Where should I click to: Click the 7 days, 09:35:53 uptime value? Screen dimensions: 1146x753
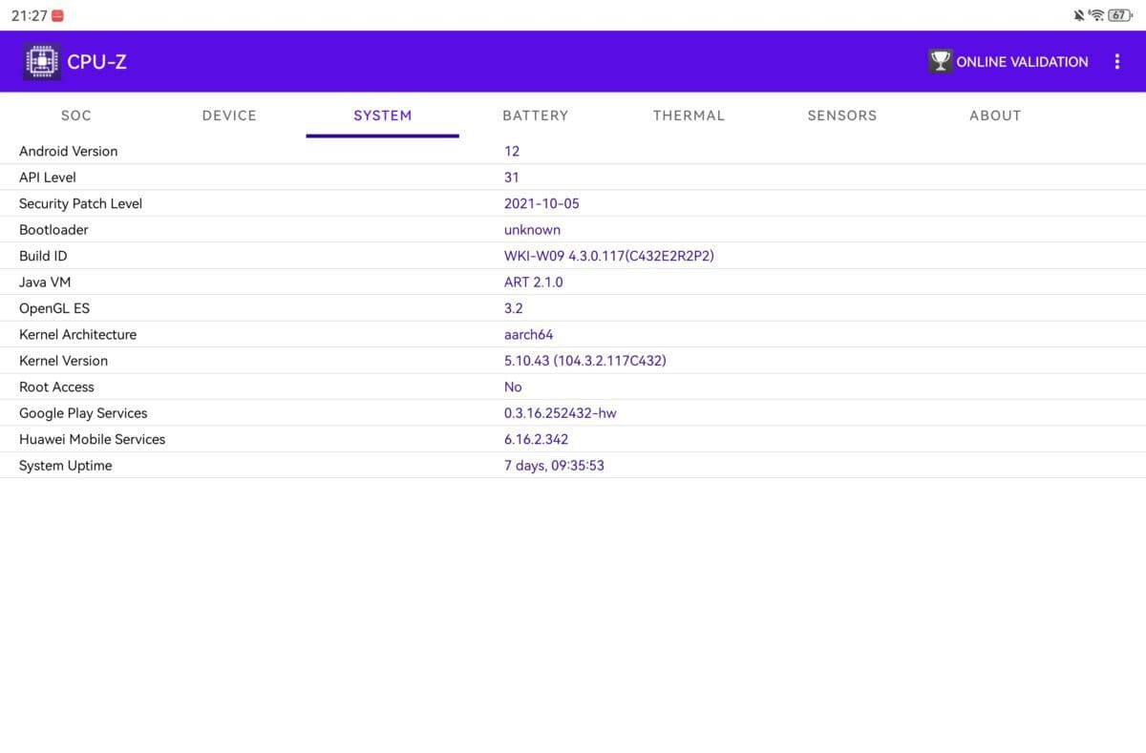554,466
